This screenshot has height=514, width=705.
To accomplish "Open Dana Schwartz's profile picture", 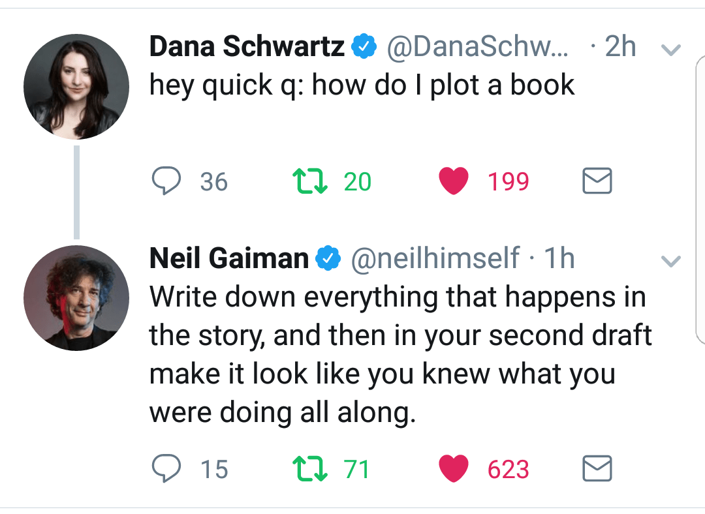I will [x=76, y=87].
